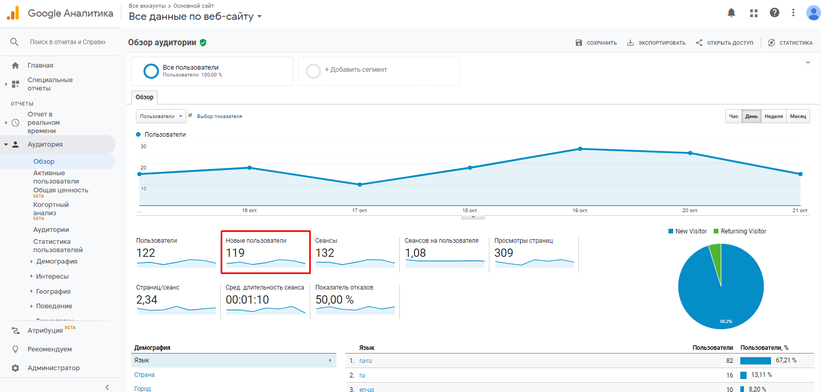Open the Обзор sidebar item

pyautogui.click(x=44, y=162)
